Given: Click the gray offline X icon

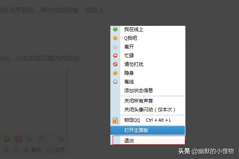Looking at the screenshot, I should tap(115, 82).
